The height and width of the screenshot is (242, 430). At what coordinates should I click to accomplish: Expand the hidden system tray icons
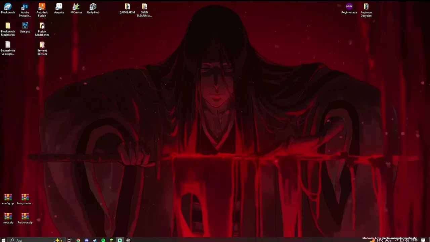396,240
